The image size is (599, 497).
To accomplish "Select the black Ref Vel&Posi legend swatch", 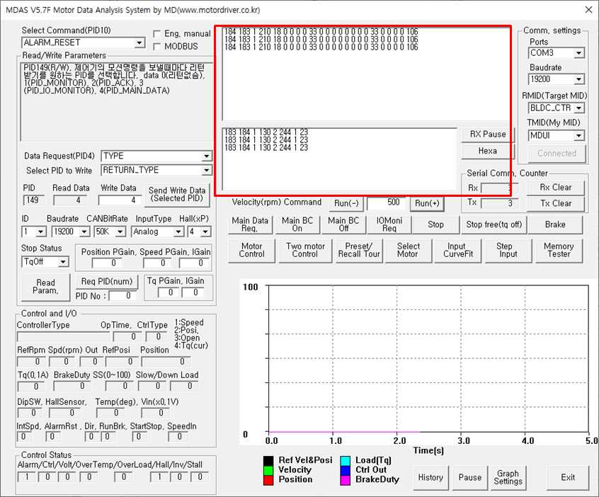I will click(x=268, y=461).
